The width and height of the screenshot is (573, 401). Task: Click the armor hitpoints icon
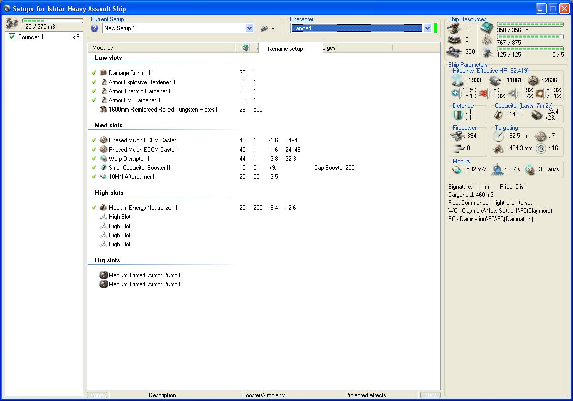click(495, 80)
